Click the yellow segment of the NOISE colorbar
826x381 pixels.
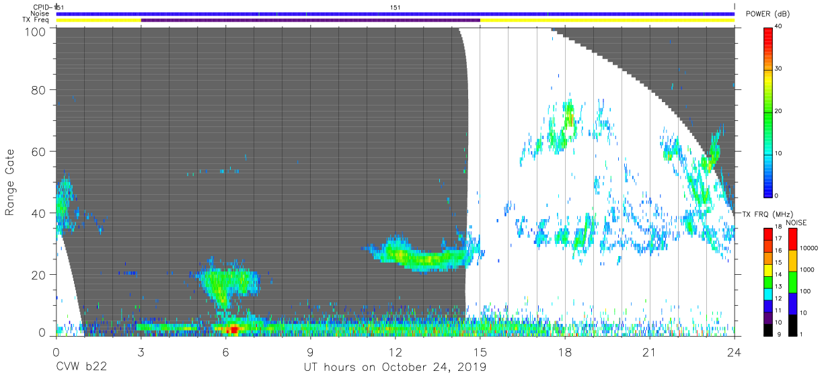point(792,261)
